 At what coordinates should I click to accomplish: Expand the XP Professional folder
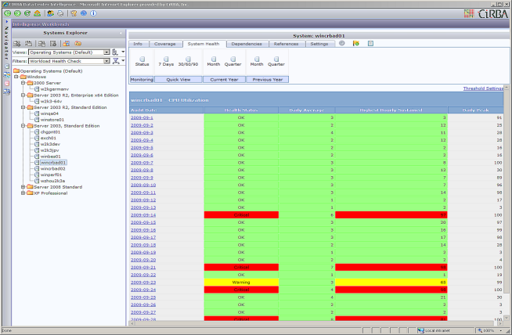coord(23,193)
